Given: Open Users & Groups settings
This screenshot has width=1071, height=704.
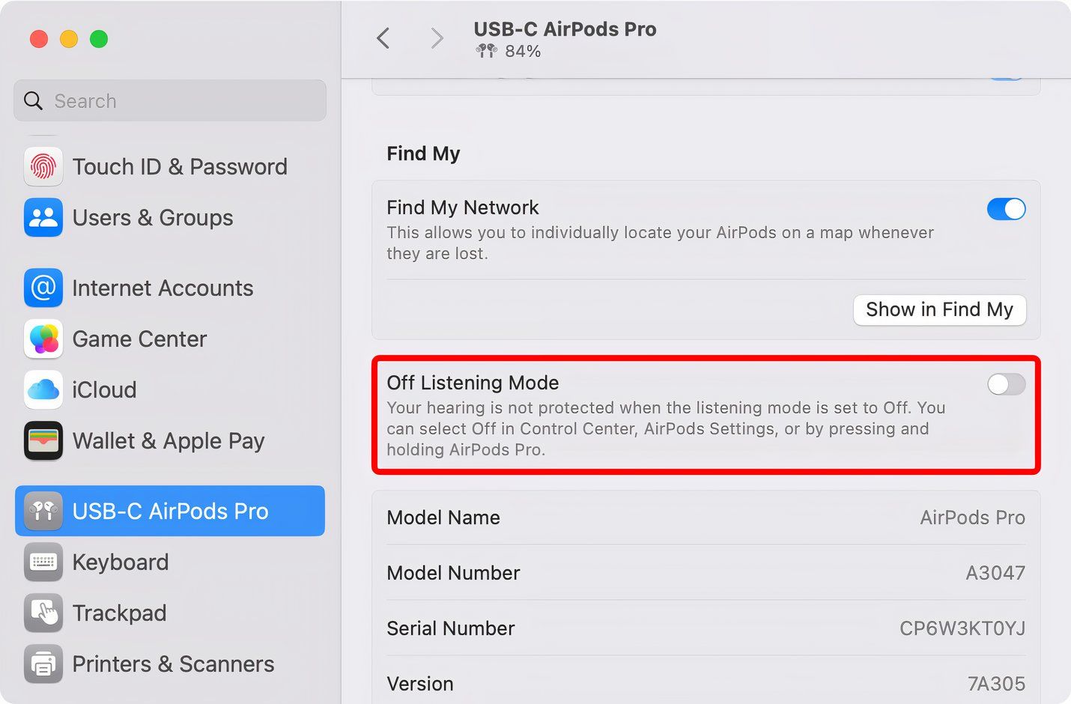Looking at the screenshot, I should click(x=170, y=217).
